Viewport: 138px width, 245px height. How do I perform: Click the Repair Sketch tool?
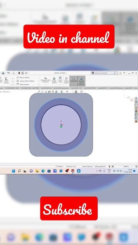coord(54,80)
